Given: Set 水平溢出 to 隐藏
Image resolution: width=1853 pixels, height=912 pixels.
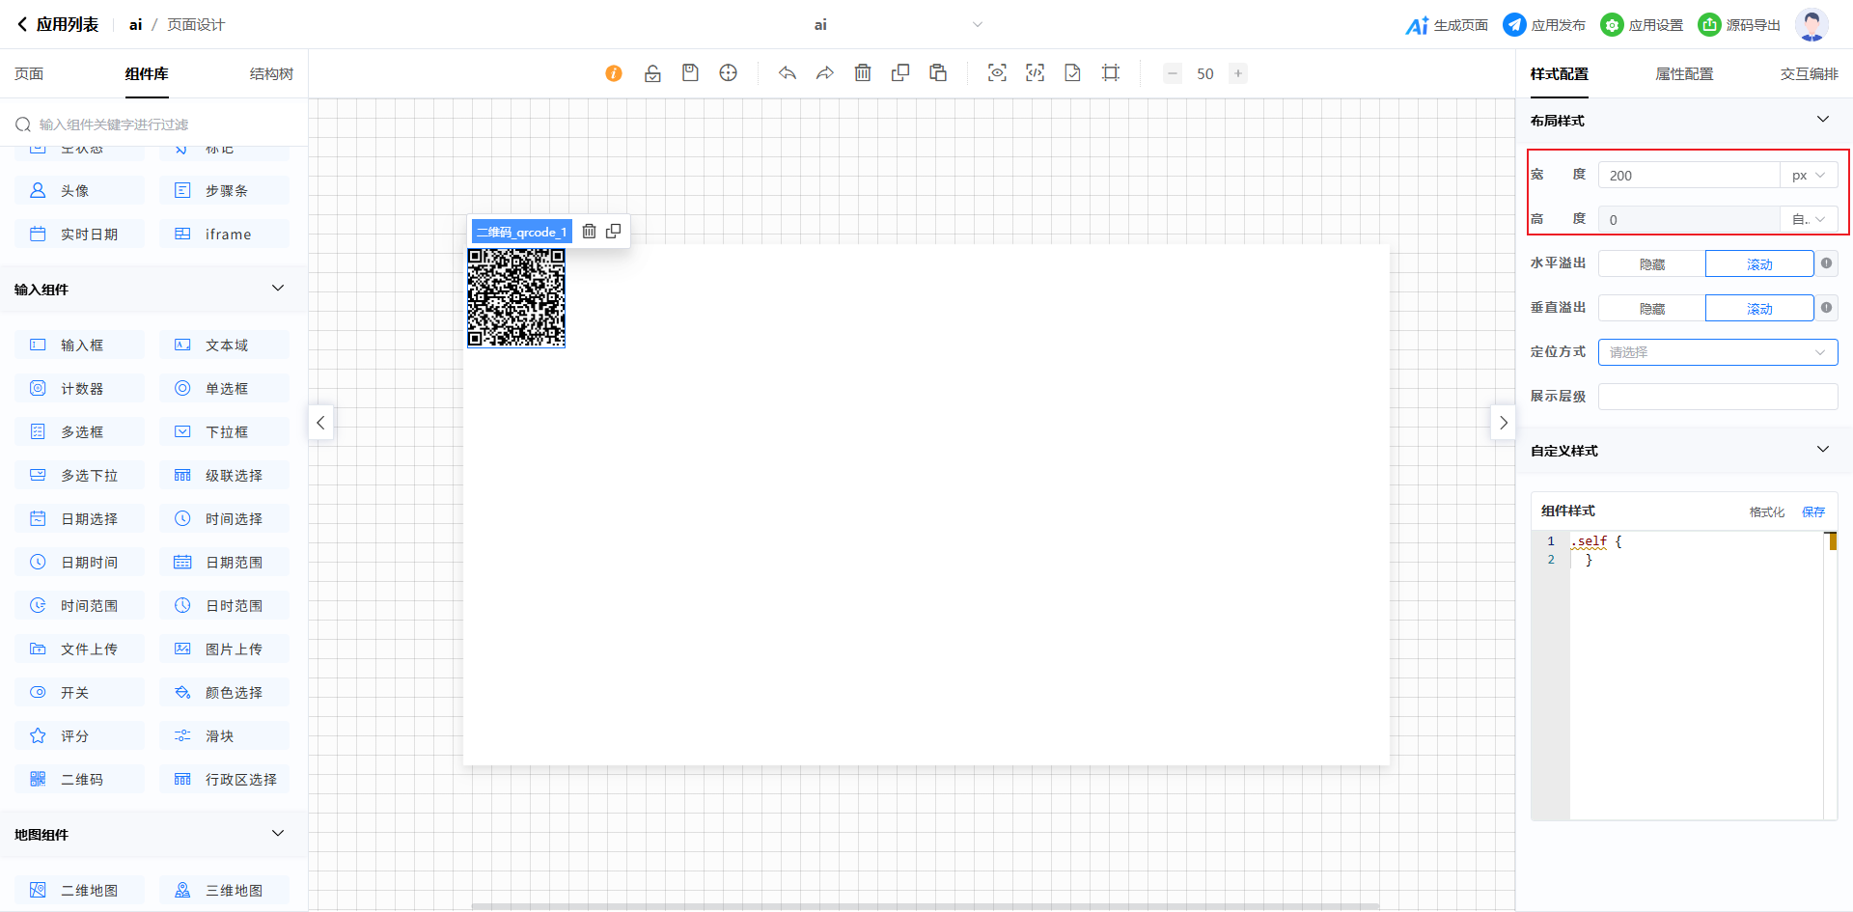Looking at the screenshot, I should click(1651, 264).
